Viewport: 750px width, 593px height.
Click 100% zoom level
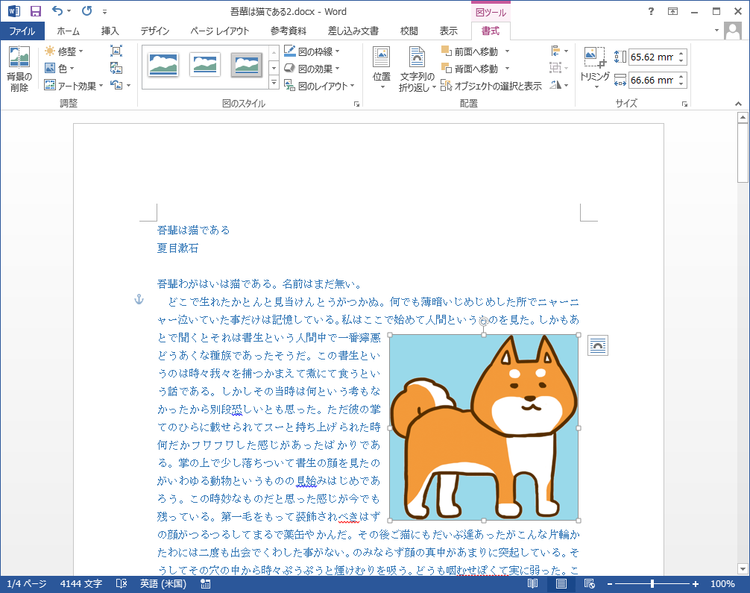pyautogui.click(x=722, y=584)
